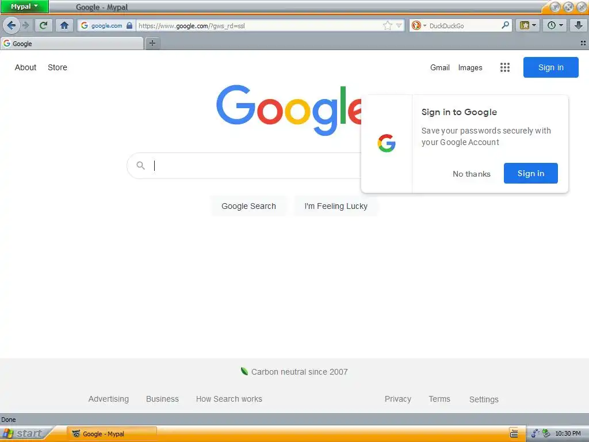
Task: Open the Mypal application menu
Action: coord(24,6)
